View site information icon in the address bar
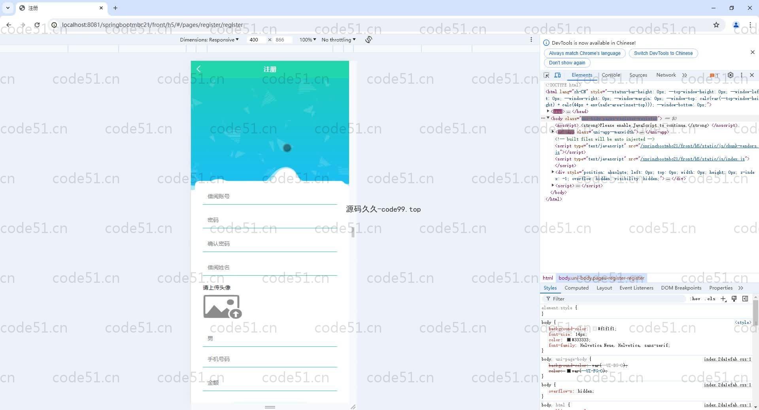This screenshot has width=759, height=410. click(54, 25)
